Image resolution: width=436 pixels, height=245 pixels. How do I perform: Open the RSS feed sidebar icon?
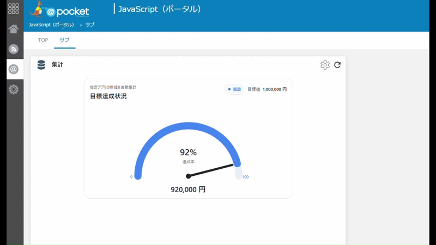(x=13, y=49)
